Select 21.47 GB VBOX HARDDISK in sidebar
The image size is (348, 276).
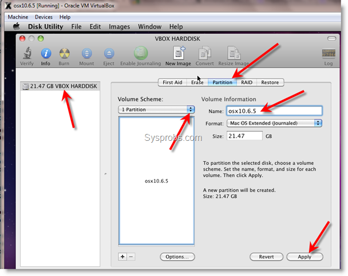(60, 86)
